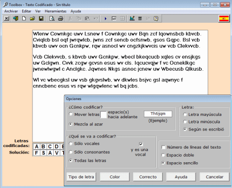Click the espacio(s) number input box
232x188 pixels.
click(103, 115)
